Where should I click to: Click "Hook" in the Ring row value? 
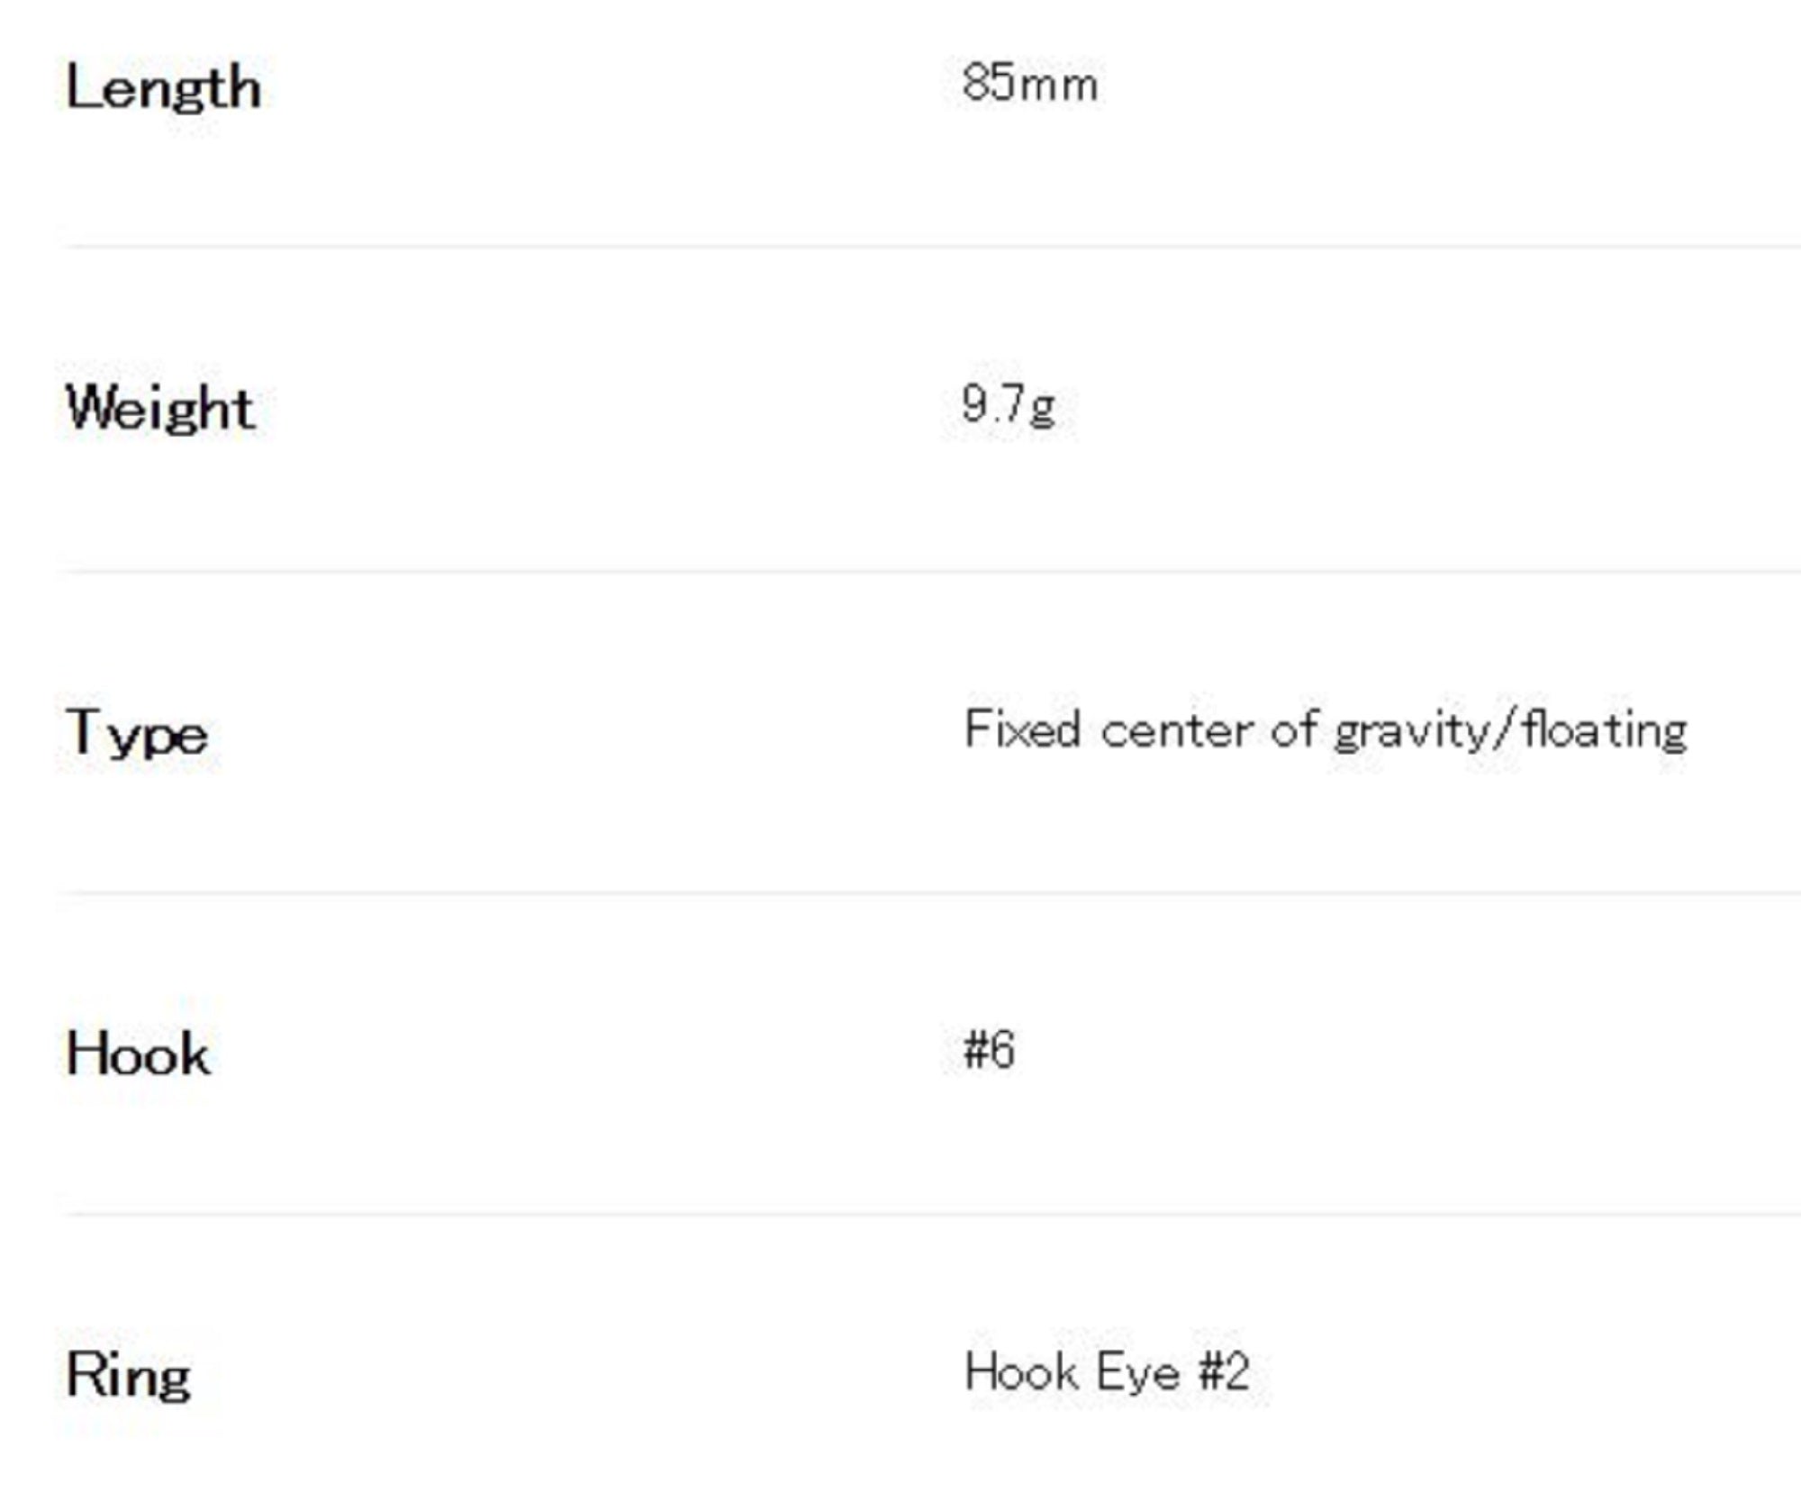1021,1372
